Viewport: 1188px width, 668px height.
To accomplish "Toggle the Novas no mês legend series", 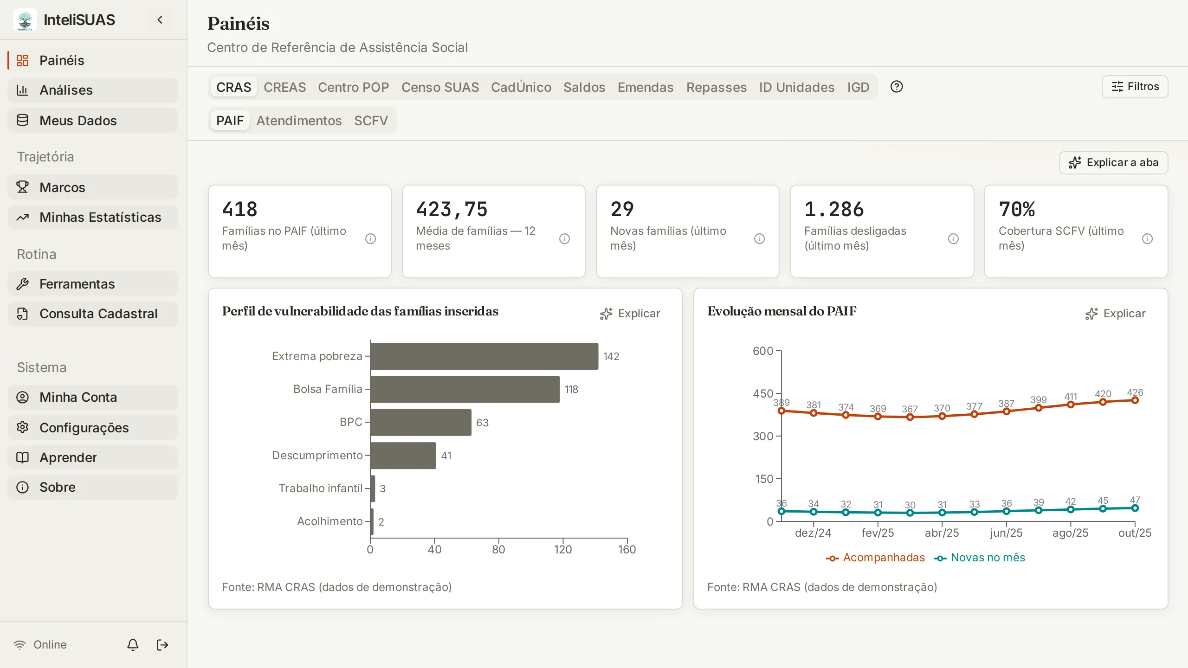I will pos(979,558).
